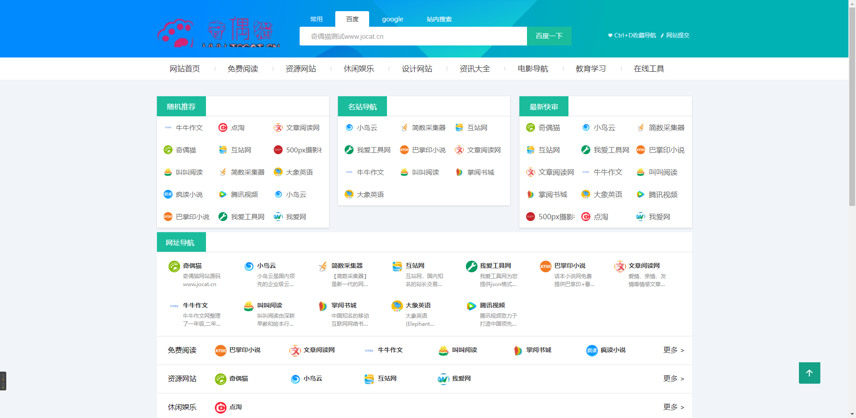Screen dimensions: 856x418
Task: Click the 网站提交 link
Action: pyautogui.click(x=678, y=35)
